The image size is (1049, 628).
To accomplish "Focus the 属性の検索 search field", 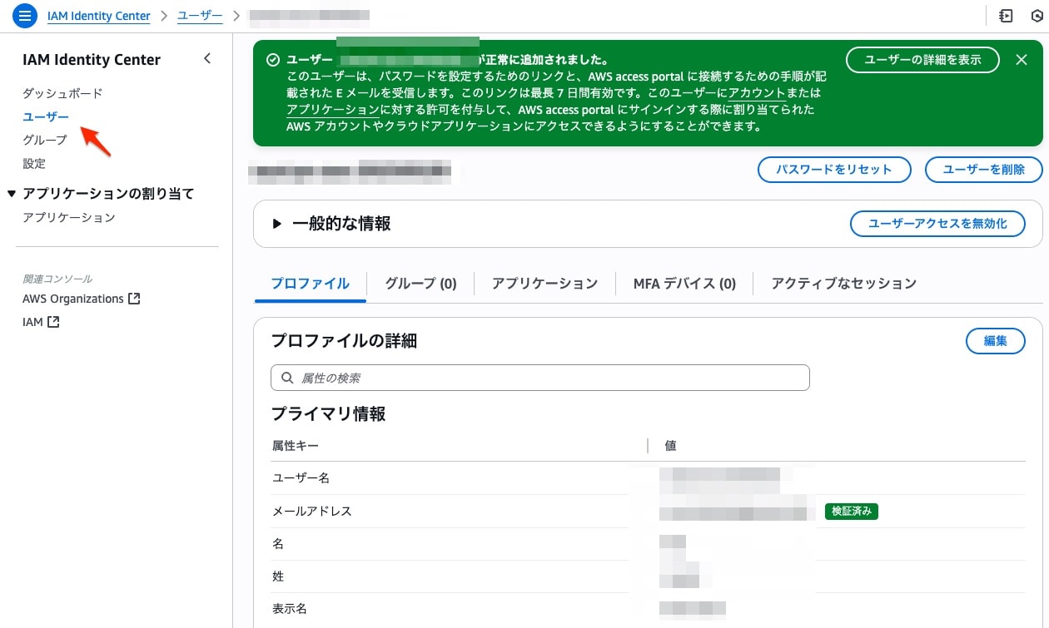I will click(540, 378).
